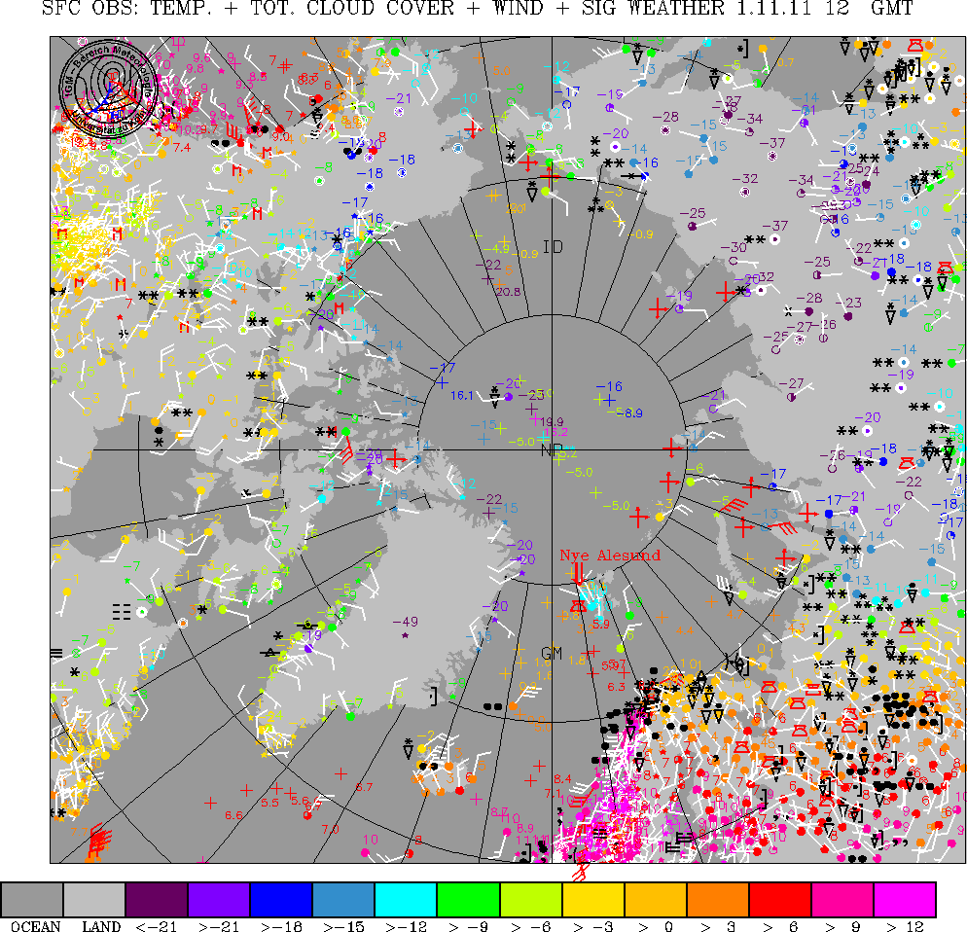Click the '>-12' legend label

pyautogui.click(x=407, y=926)
